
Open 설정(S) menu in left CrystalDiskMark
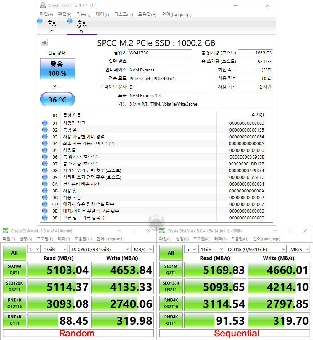click(26, 239)
